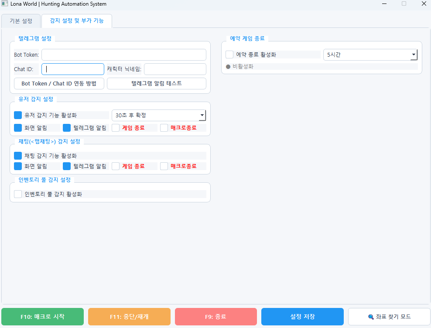
Task: Select the 감지 설정 및 부가 기능 tab
Action: coord(77,20)
